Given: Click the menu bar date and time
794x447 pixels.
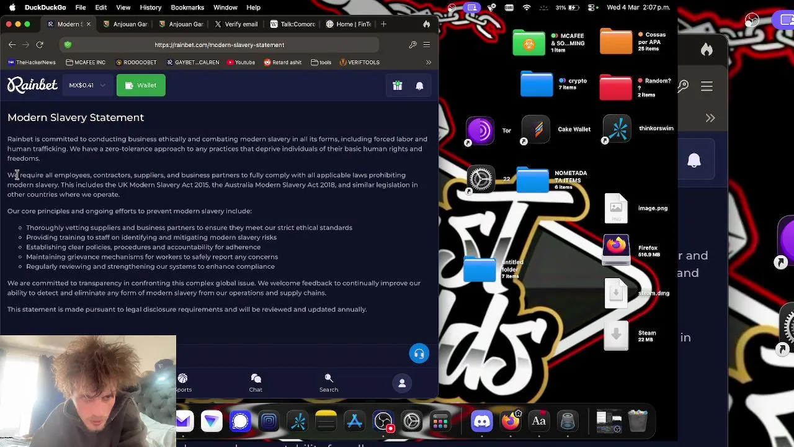Looking at the screenshot, I should (x=638, y=7).
